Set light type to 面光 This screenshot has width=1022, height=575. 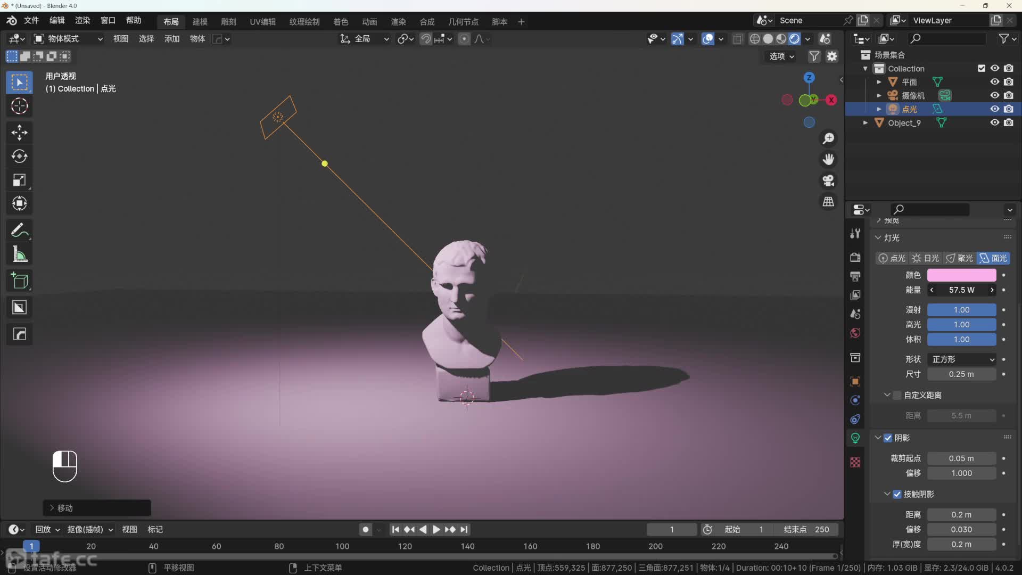(x=993, y=258)
